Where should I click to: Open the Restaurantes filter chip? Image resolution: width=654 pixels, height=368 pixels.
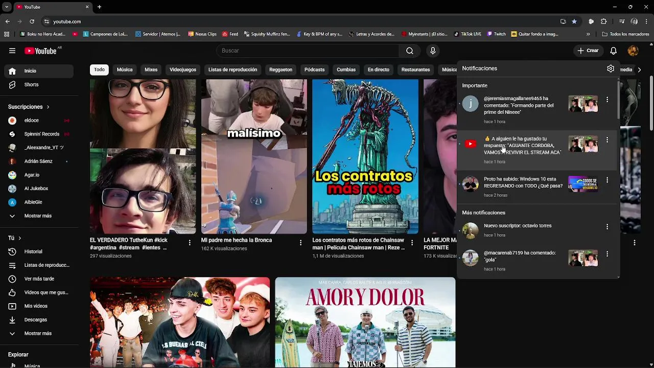click(415, 70)
